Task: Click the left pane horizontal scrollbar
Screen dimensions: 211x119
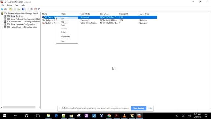Action: (x=19, y=107)
